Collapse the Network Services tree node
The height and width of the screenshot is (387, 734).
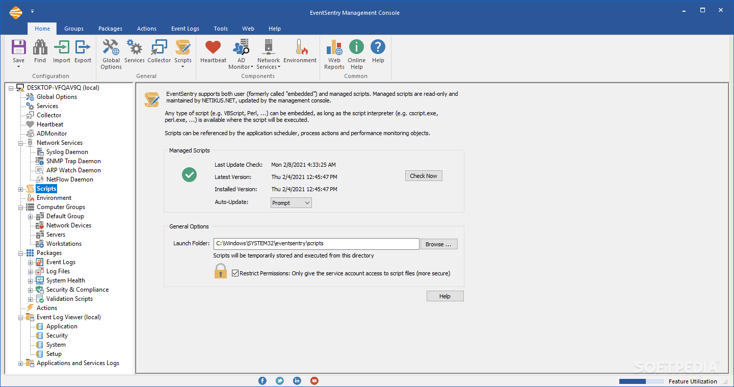click(21, 143)
